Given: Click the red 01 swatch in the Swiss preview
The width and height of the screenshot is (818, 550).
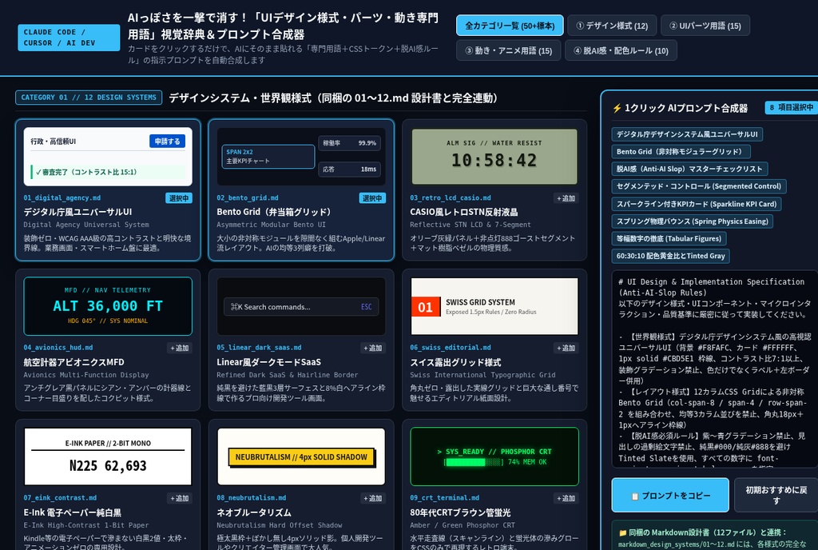Looking at the screenshot, I should click(x=425, y=307).
